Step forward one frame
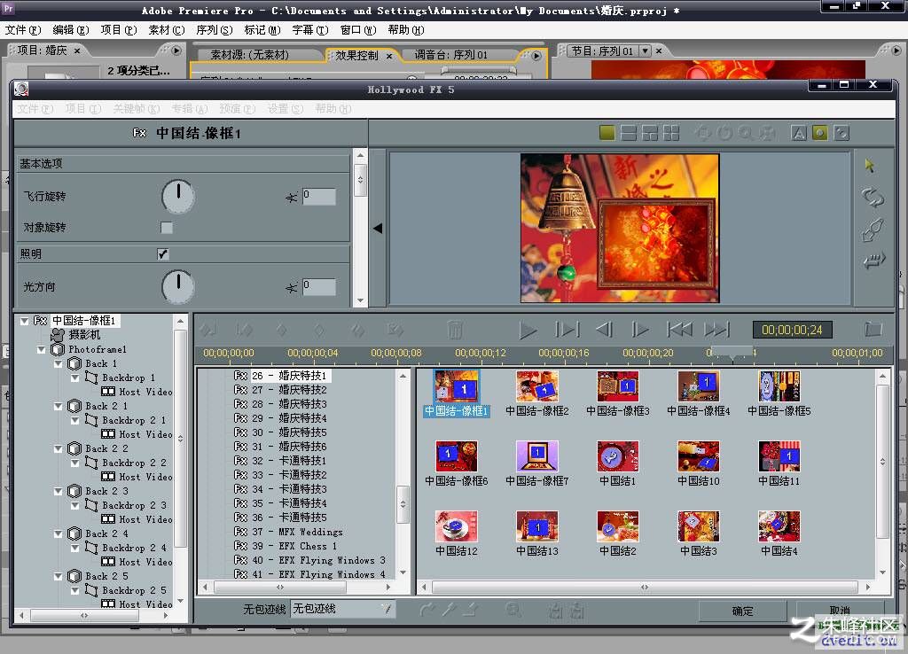 click(x=640, y=330)
